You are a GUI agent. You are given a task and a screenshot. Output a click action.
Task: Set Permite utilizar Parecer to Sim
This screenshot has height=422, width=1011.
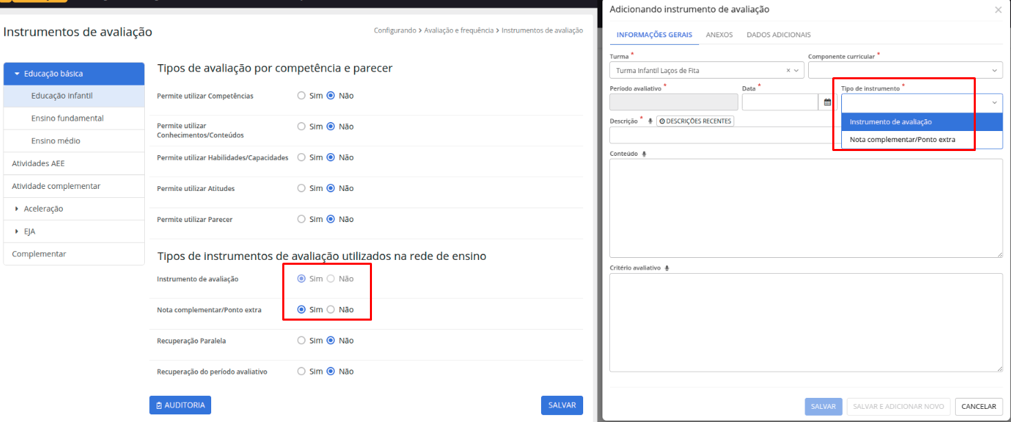click(301, 219)
